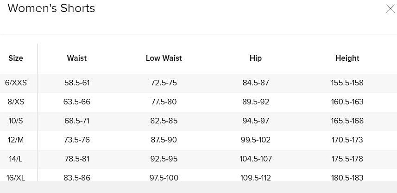Click the Women's Shorts title

click(x=51, y=8)
